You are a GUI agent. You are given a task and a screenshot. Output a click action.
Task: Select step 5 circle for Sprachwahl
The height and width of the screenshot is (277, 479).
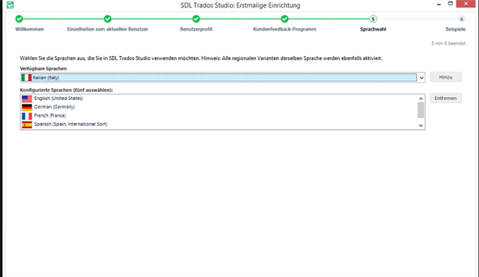pyautogui.click(x=373, y=19)
